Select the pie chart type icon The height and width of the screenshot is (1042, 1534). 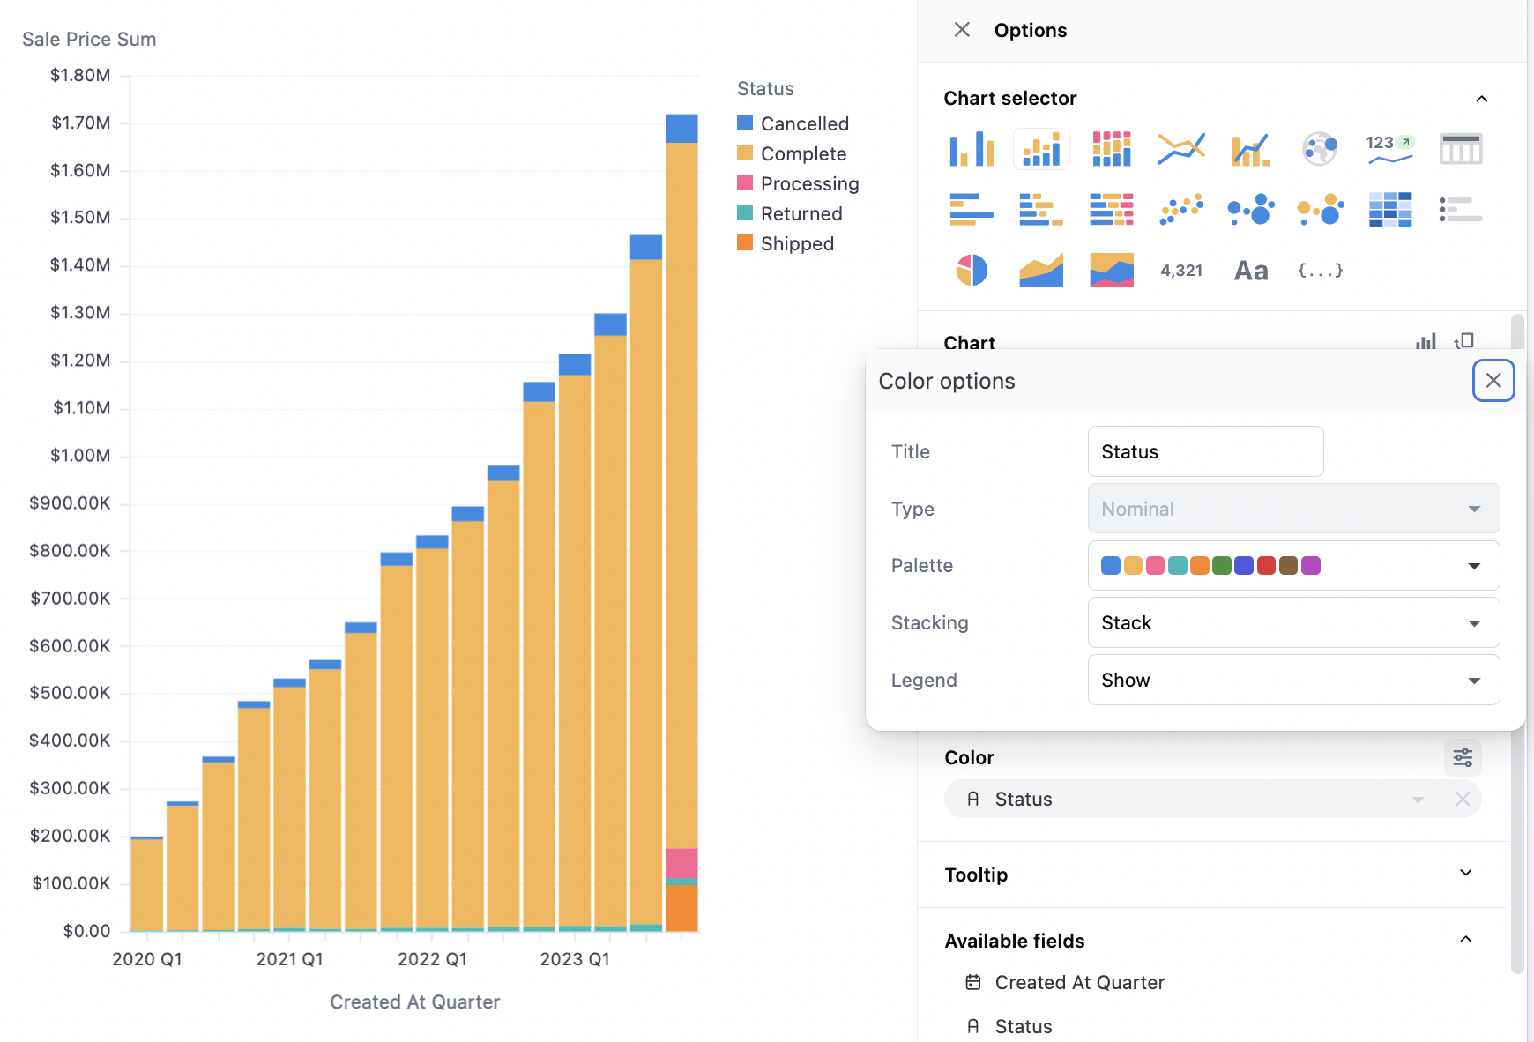coord(972,271)
